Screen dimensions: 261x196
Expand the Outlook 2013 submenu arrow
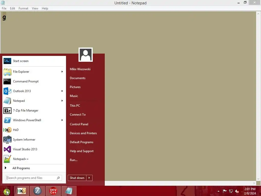click(62, 91)
